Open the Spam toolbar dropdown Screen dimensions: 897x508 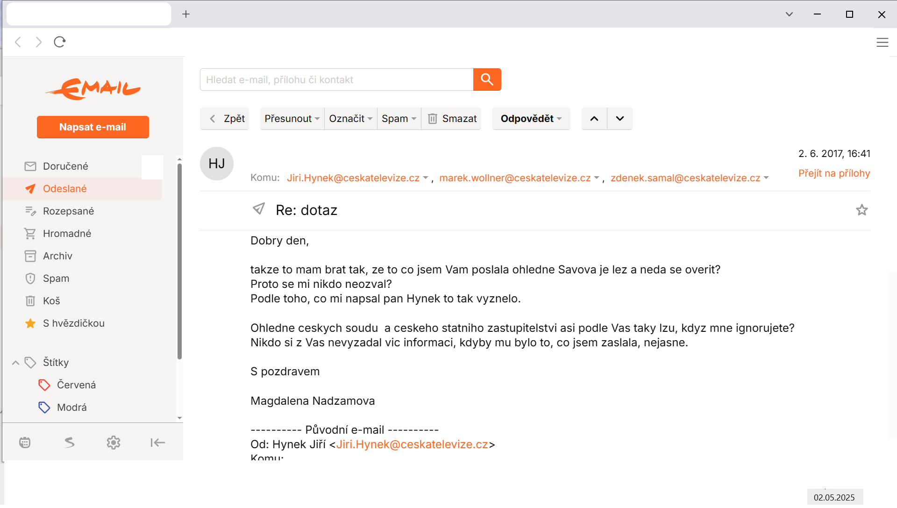399,119
